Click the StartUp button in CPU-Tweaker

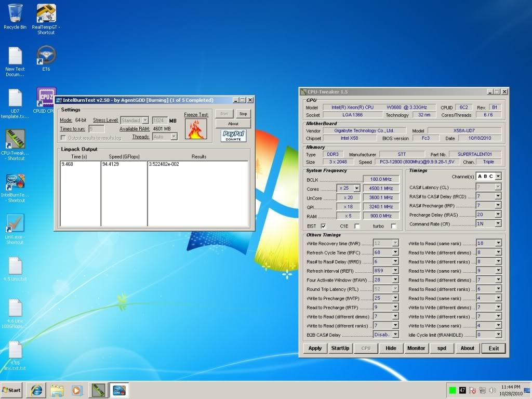click(340, 348)
